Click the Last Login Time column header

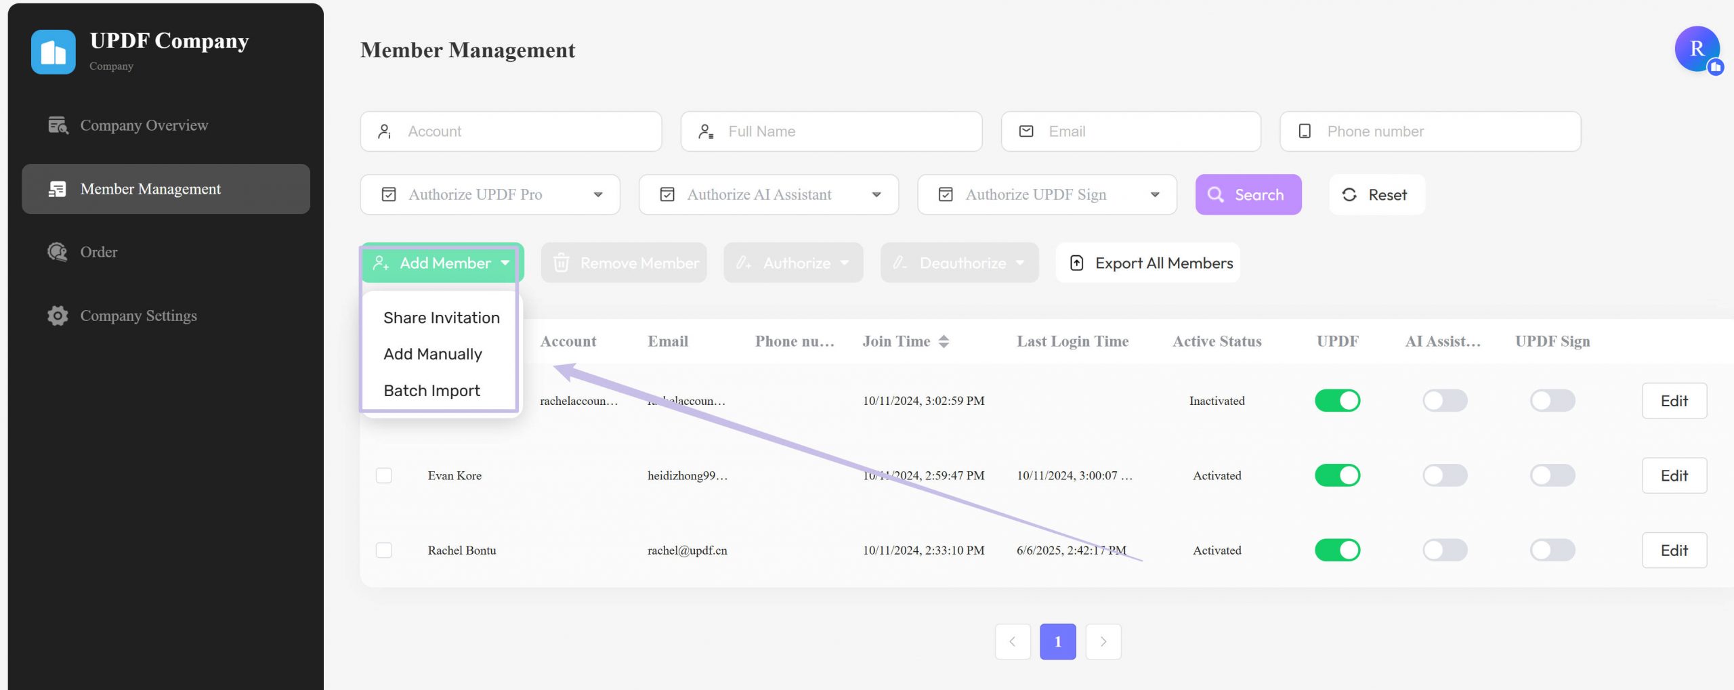point(1072,341)
